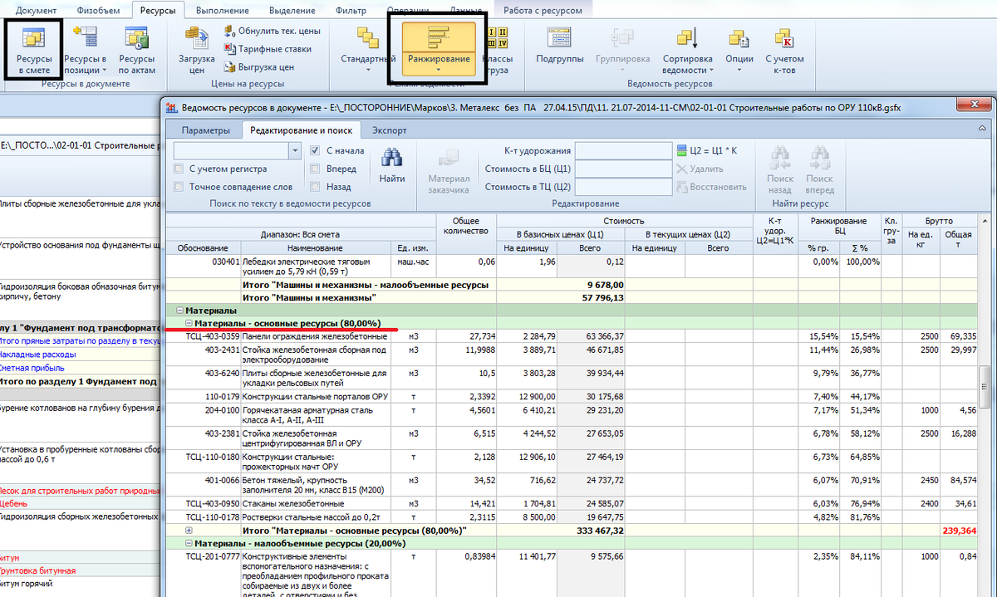Viewport: 997px width, 597px height.
Task: Open Фильтр ribbon tab
Action: [351, 11]
